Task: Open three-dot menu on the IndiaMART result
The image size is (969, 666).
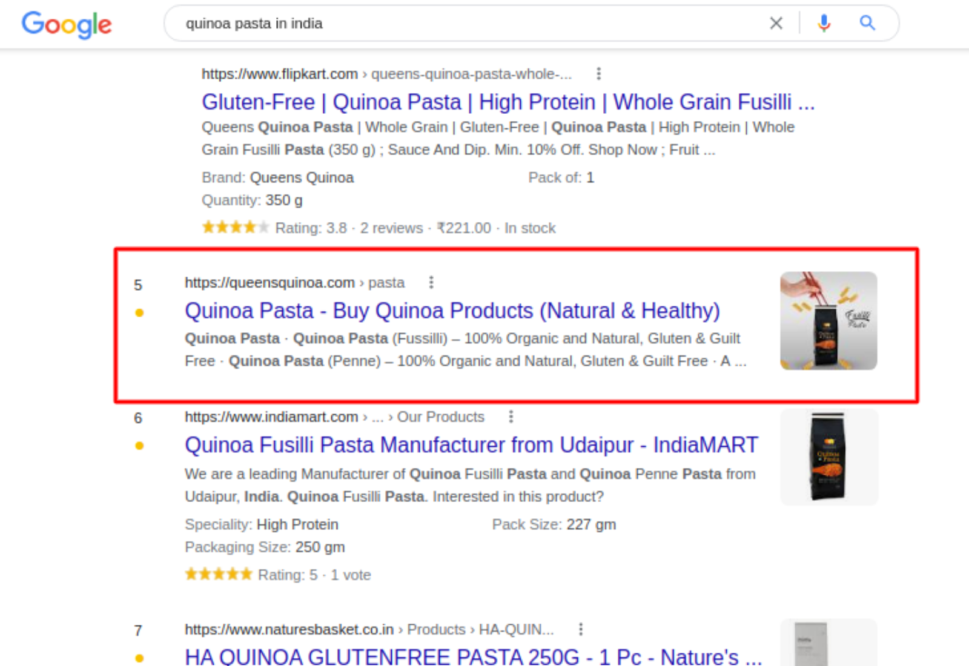Action: (x=511, y=417)
